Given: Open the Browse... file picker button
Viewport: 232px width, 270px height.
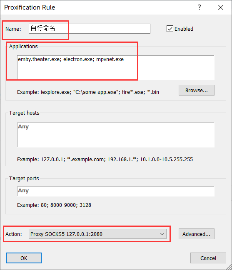Looking at the screenshot, I should (x=197, y=90).
